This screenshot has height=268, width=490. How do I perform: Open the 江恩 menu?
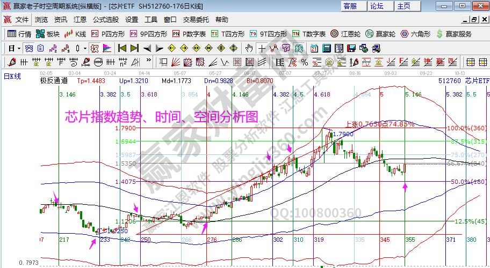pyautogui.click(x=80, y=19)
